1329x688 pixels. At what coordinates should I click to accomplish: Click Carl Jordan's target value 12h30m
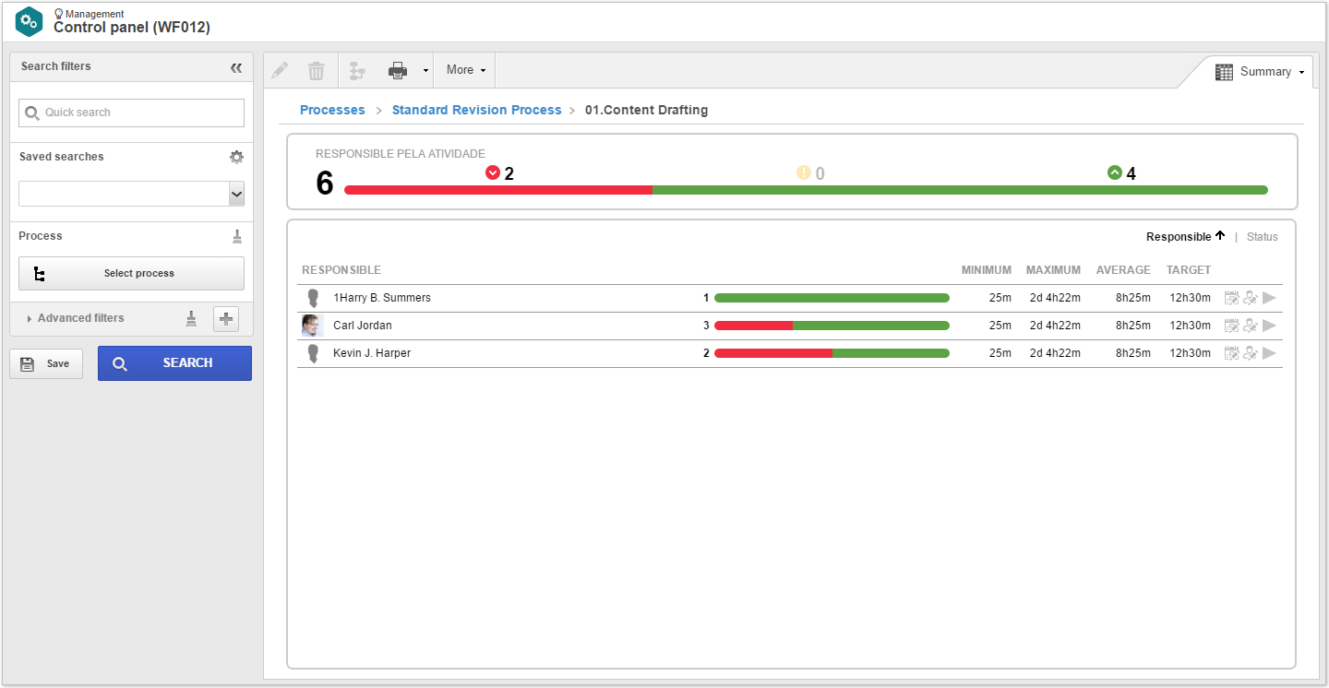[x=1190, y=326]
